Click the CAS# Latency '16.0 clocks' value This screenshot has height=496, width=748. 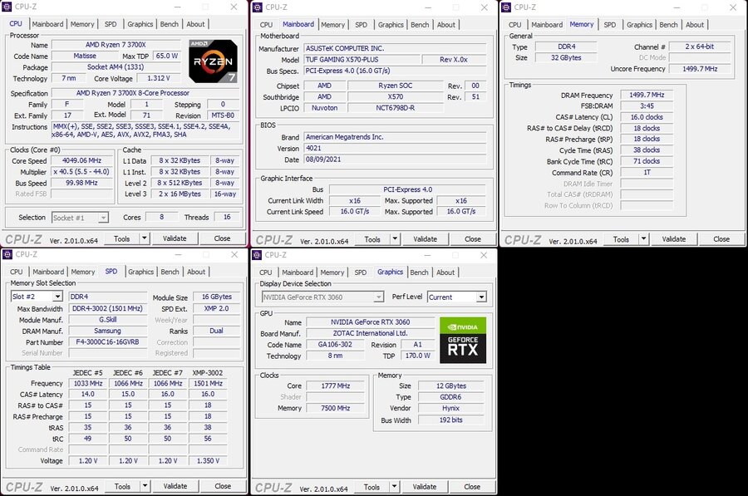pyautogui.click(x=647, y=117)
